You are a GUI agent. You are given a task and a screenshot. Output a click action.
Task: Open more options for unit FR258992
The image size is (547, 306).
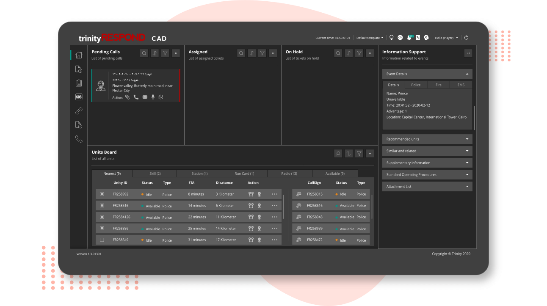click(275, 194)
